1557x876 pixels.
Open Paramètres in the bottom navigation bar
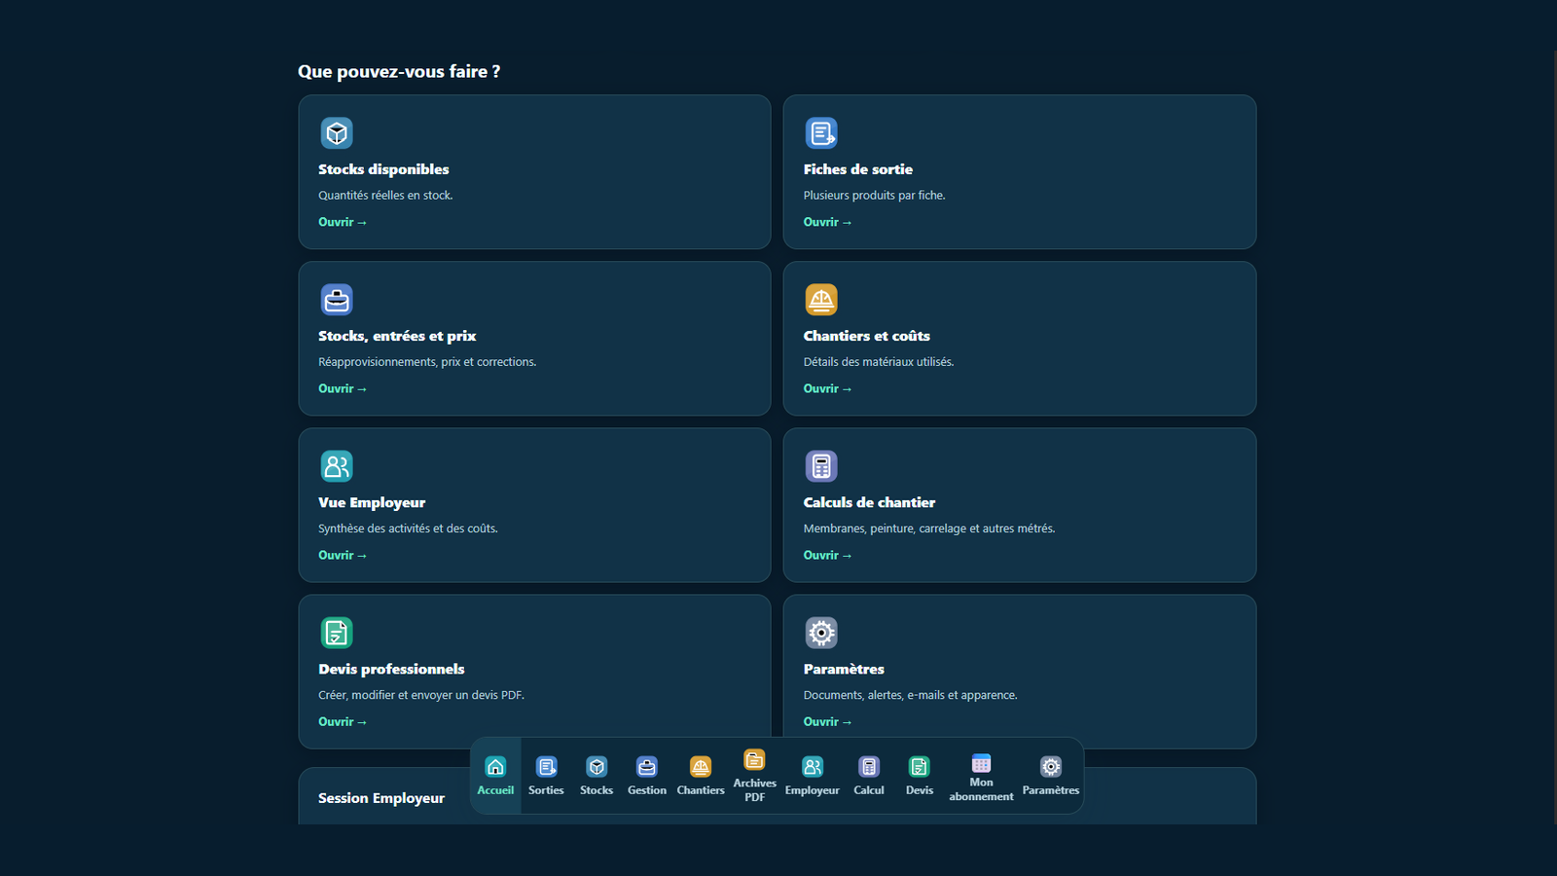coord(1051,776)
